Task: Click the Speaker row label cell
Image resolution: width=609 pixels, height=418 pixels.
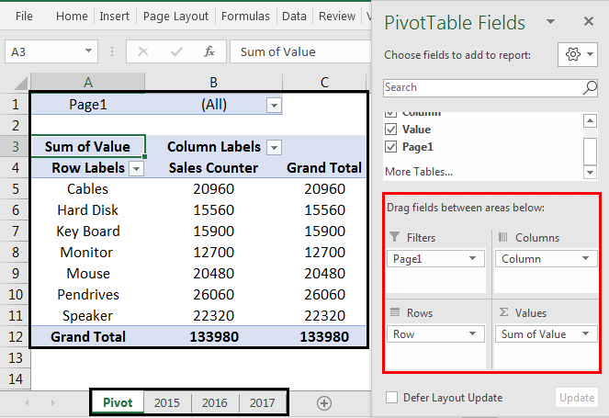Action: click(88, 316)
